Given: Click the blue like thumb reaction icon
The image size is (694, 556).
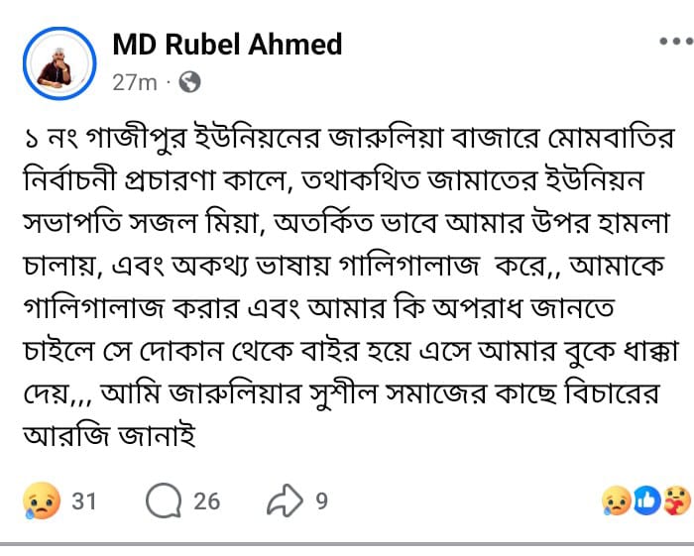Looking at the screenshot, I should click(x=645, y=501).
